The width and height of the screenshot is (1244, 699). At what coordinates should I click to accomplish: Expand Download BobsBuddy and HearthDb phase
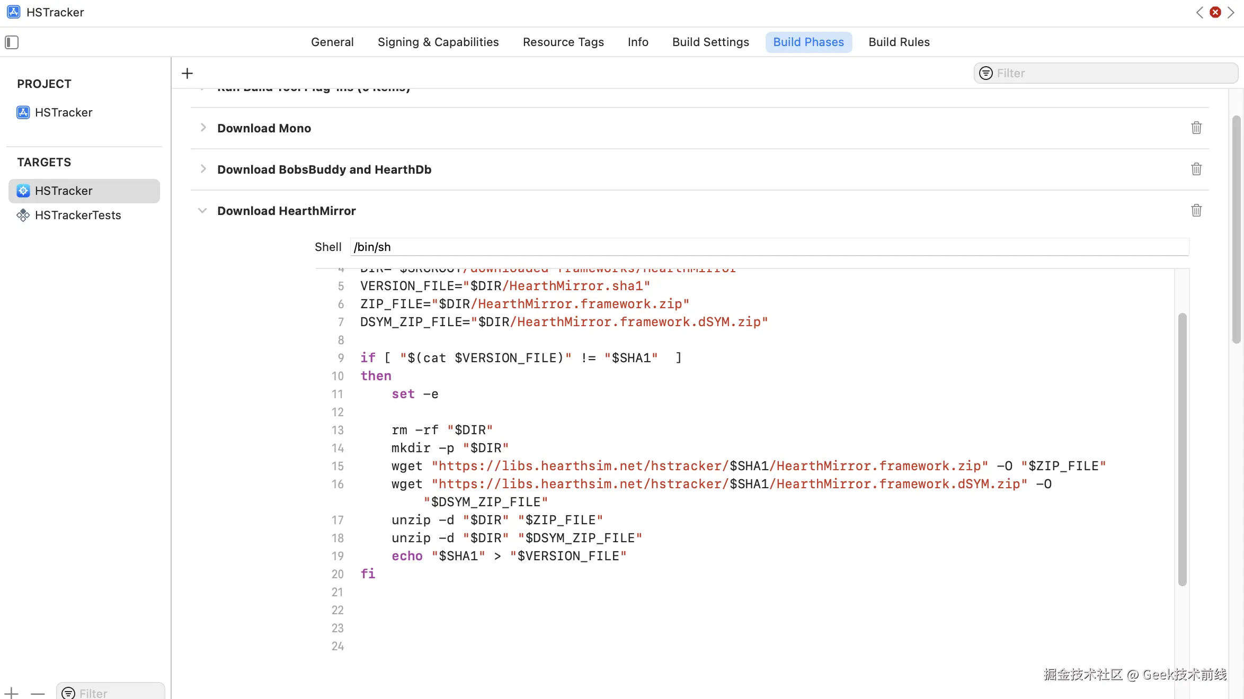click(x=203, y=169)
